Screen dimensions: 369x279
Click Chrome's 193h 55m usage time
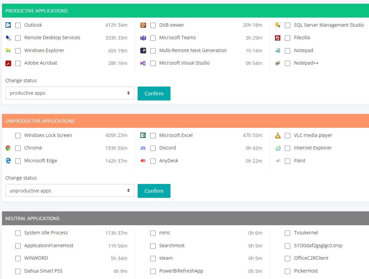coord(116,148)
